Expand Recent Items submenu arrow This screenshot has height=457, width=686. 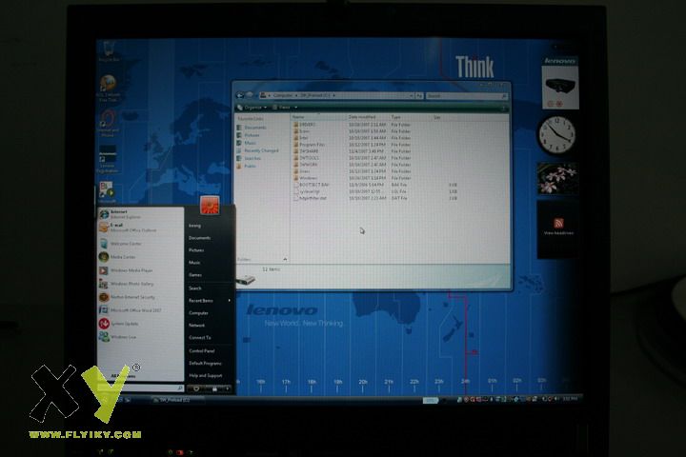(230, 301)
